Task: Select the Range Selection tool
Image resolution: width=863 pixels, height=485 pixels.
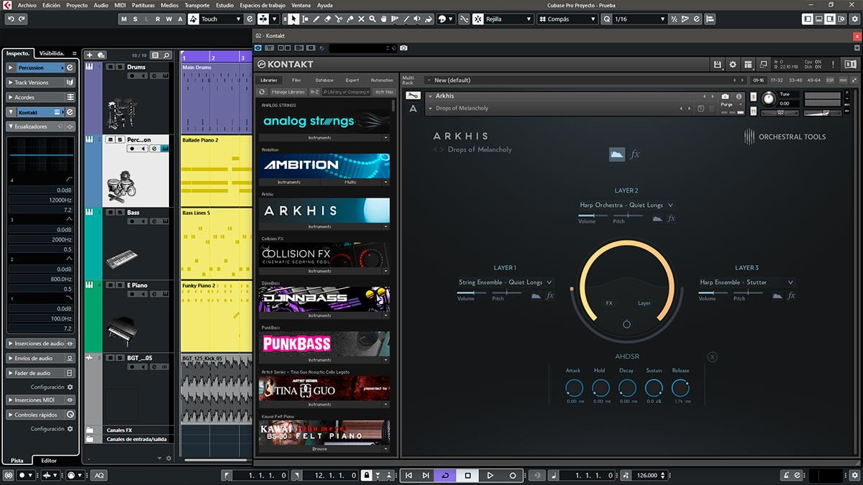Action: (305, 19)
